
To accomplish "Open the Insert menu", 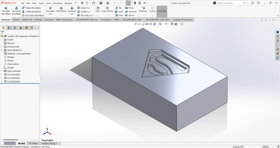I will (x=41, y=3).
